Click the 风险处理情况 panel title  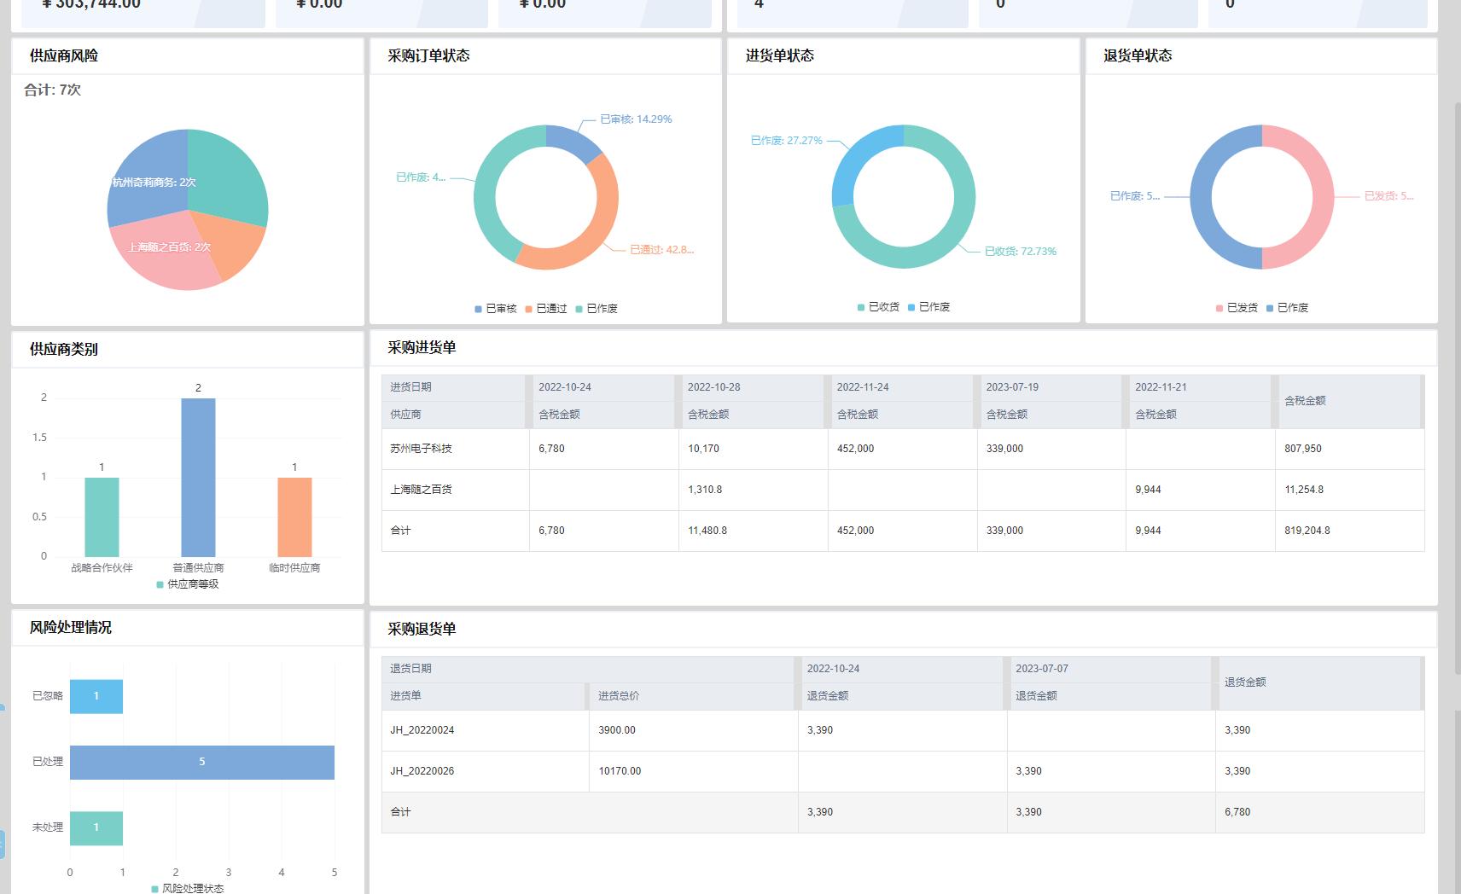(71, 627)
